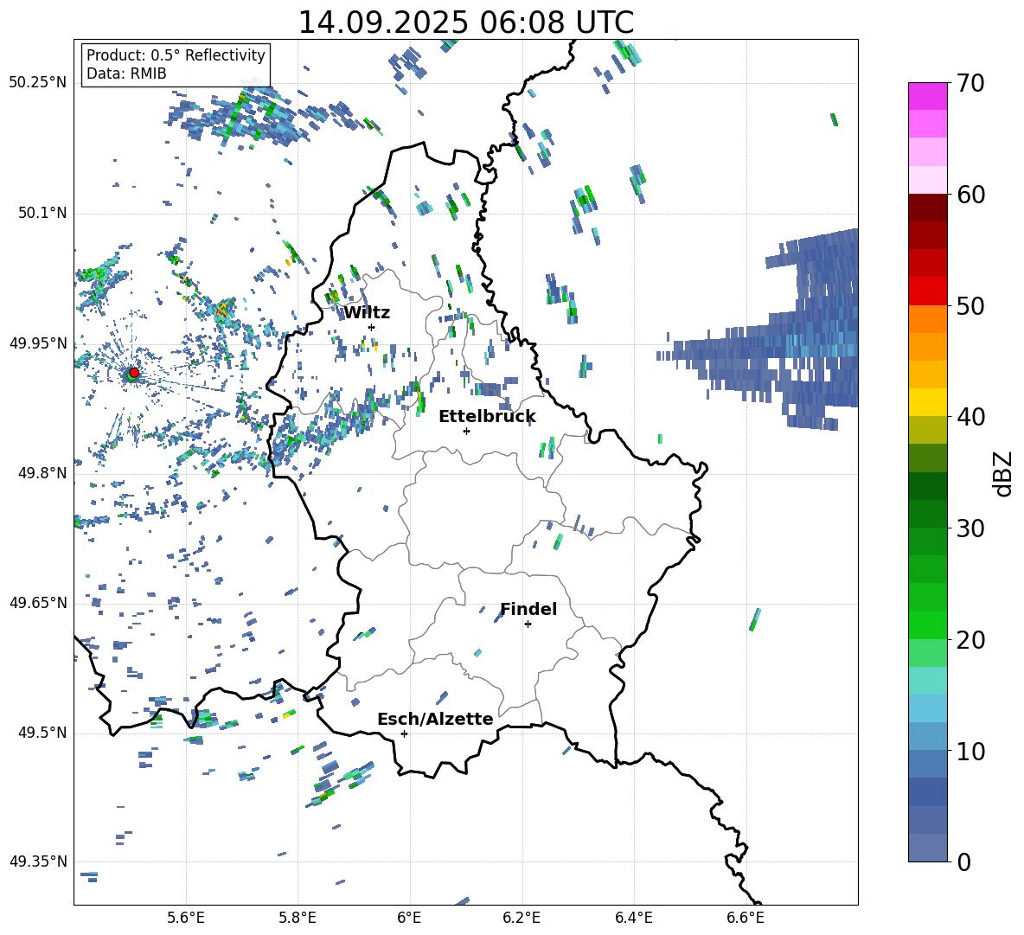Click the 6.4°E longitude label
This screenshot has width=1024, height=935.
click(633, 918)
